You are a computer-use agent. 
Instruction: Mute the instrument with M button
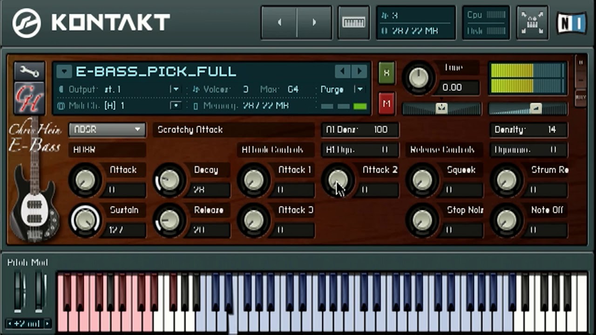pyautogui.click(x=386, y=103)
